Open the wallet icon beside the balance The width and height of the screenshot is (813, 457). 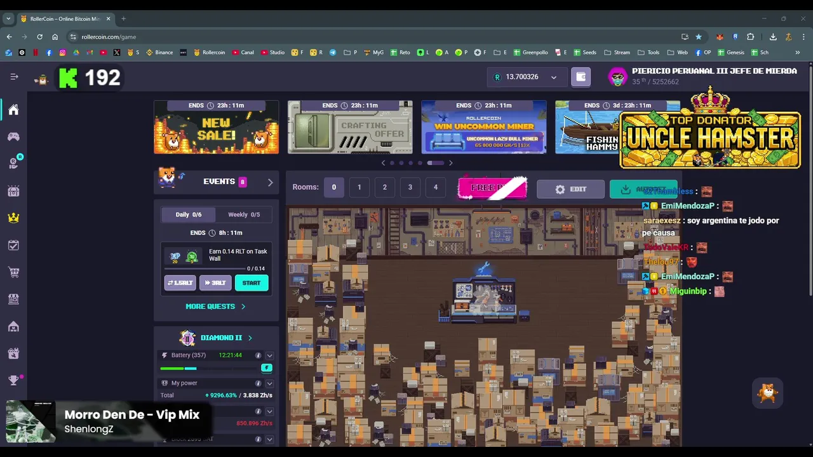coord(581,77)
